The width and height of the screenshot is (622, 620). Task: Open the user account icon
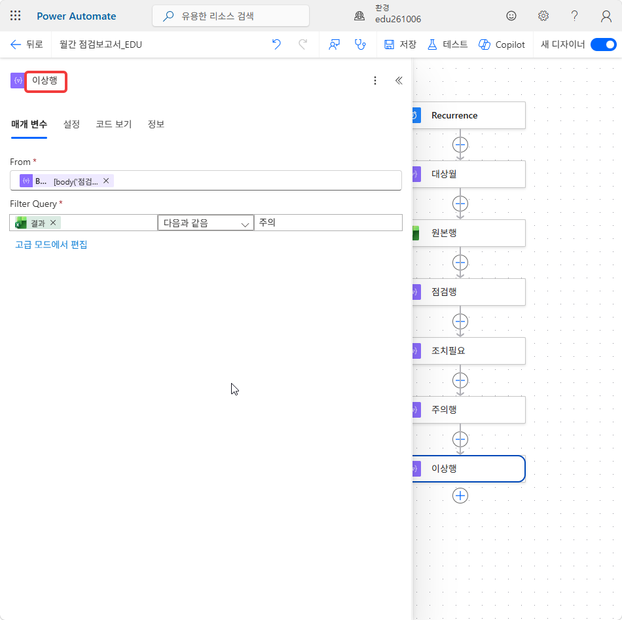606,16
